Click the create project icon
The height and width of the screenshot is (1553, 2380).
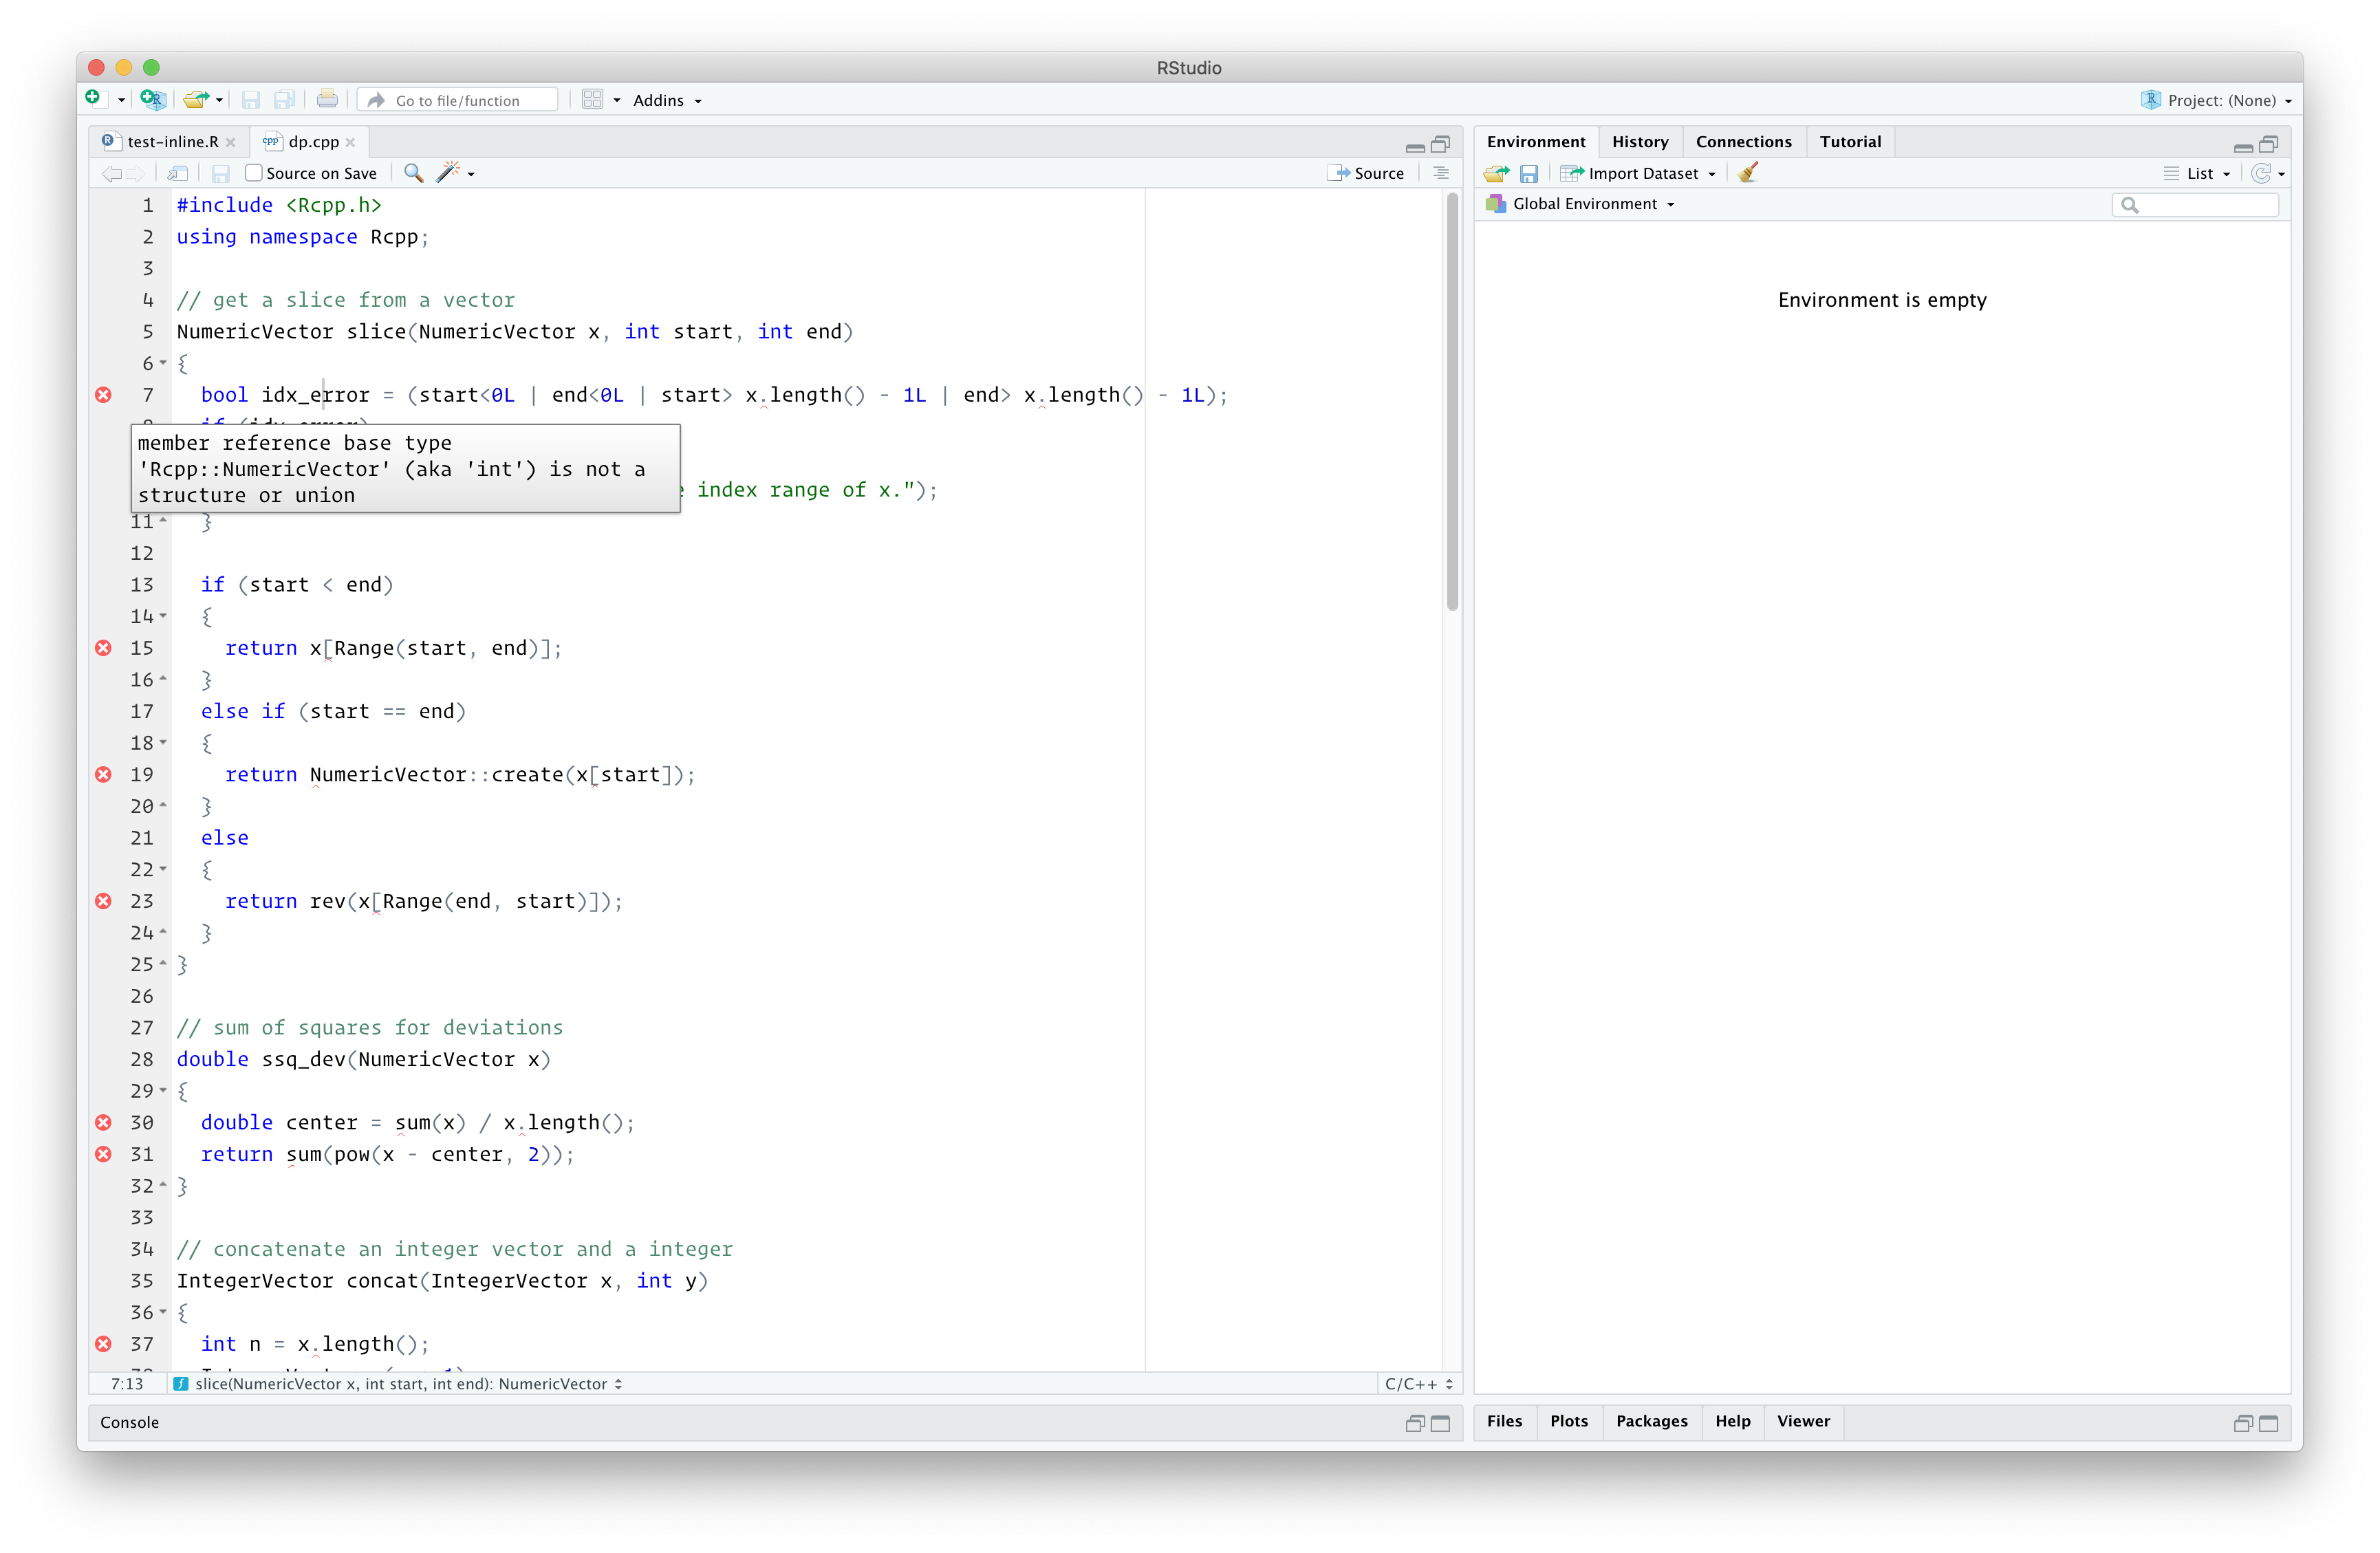coord(151,100)
